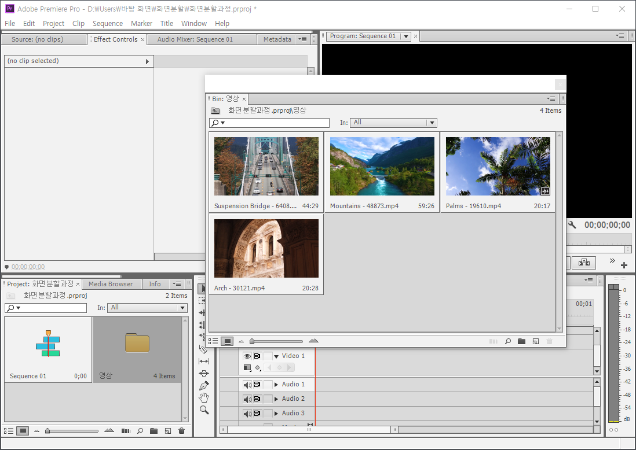The image size is (636, 450).
Task: Open the Marker menu
Action: point(141,24)
